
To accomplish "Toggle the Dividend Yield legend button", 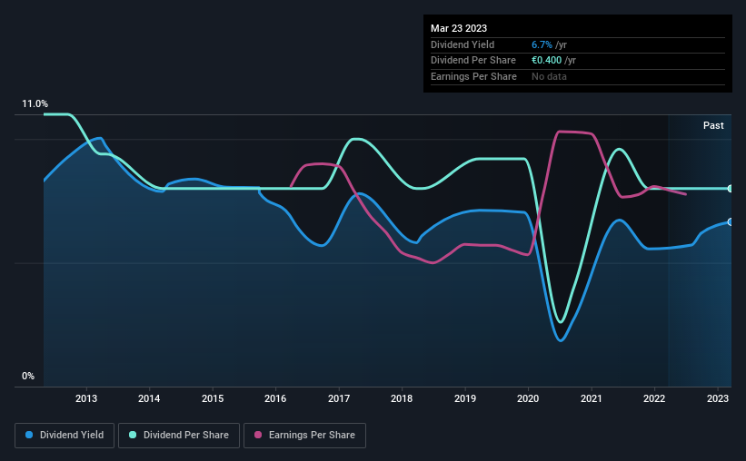I will tap(65, 436).
